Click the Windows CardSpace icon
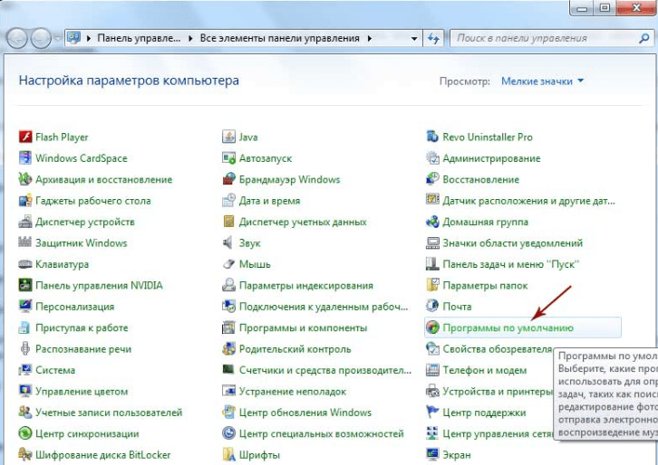The width and height of the screenshot is (658, 465). coord(25,158)
